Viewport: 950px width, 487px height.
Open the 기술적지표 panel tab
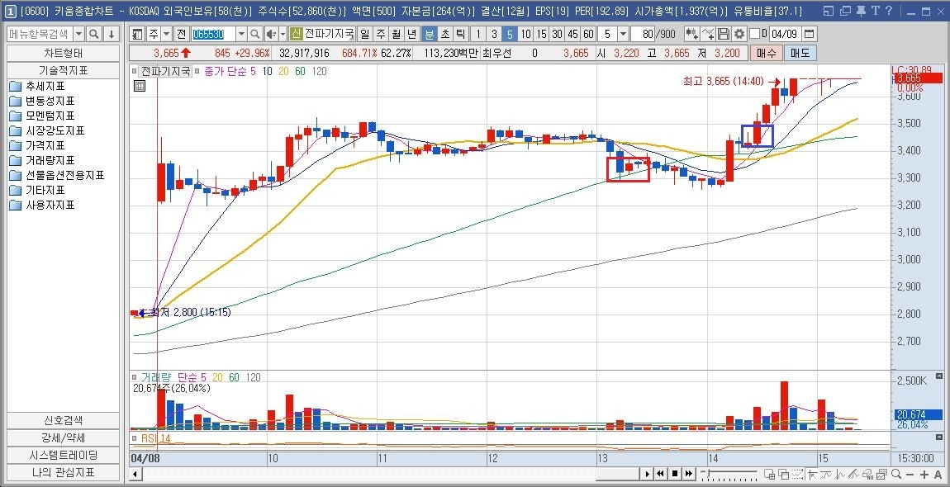(63, 70)
